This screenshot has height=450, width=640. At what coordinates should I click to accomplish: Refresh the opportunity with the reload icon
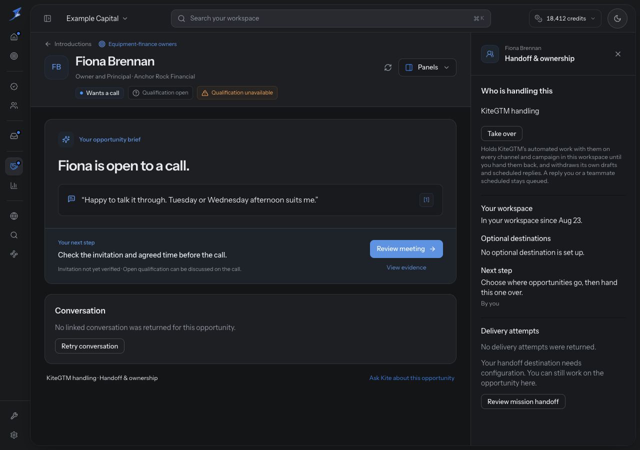point(388,67)
